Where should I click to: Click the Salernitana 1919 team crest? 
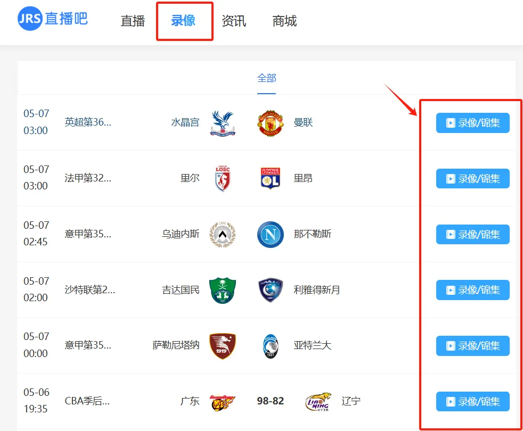point(223,346)
